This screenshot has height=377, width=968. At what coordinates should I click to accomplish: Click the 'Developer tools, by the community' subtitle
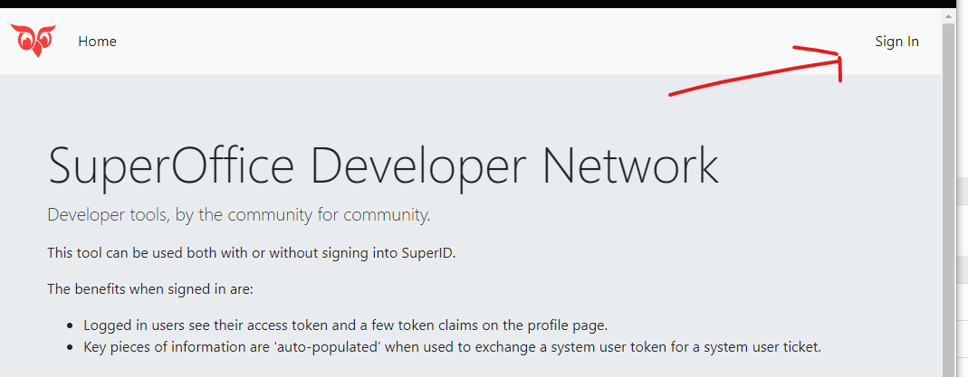coord(239,215)
